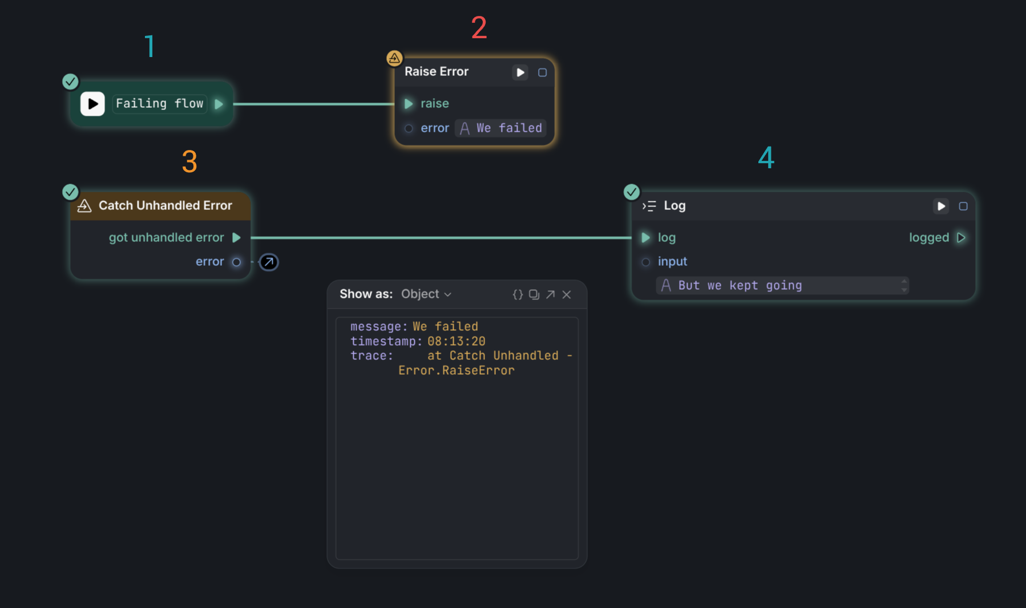Click the stepper on Log input field
The width and height of the screenshot is (1026, 608).
pyautogui.click(x=903, y=285)
